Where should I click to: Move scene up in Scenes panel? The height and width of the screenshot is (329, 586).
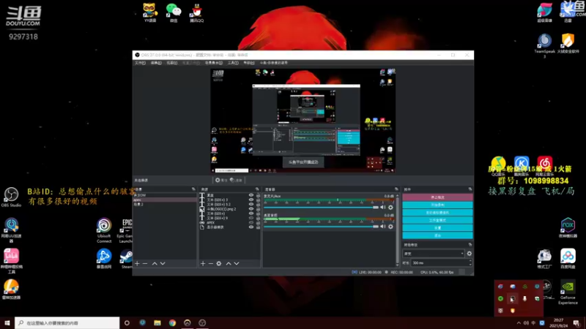point(155,263)
